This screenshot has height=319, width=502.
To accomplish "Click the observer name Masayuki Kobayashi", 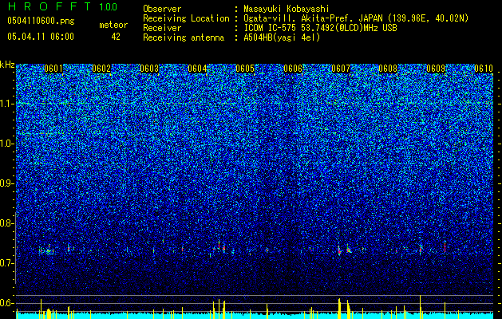I will tap(286, 9).
